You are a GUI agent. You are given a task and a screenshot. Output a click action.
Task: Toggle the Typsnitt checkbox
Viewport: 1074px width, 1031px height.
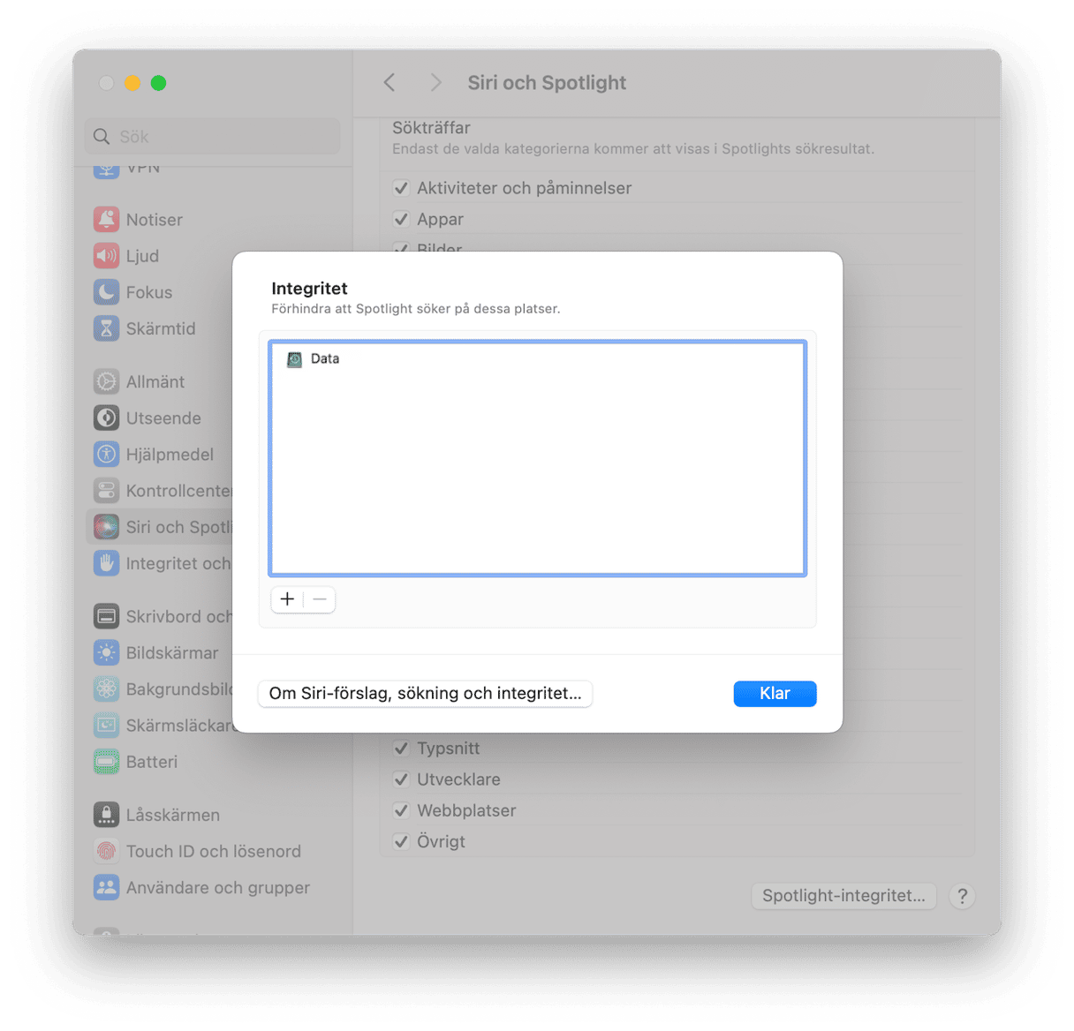[x=401, y=749]
